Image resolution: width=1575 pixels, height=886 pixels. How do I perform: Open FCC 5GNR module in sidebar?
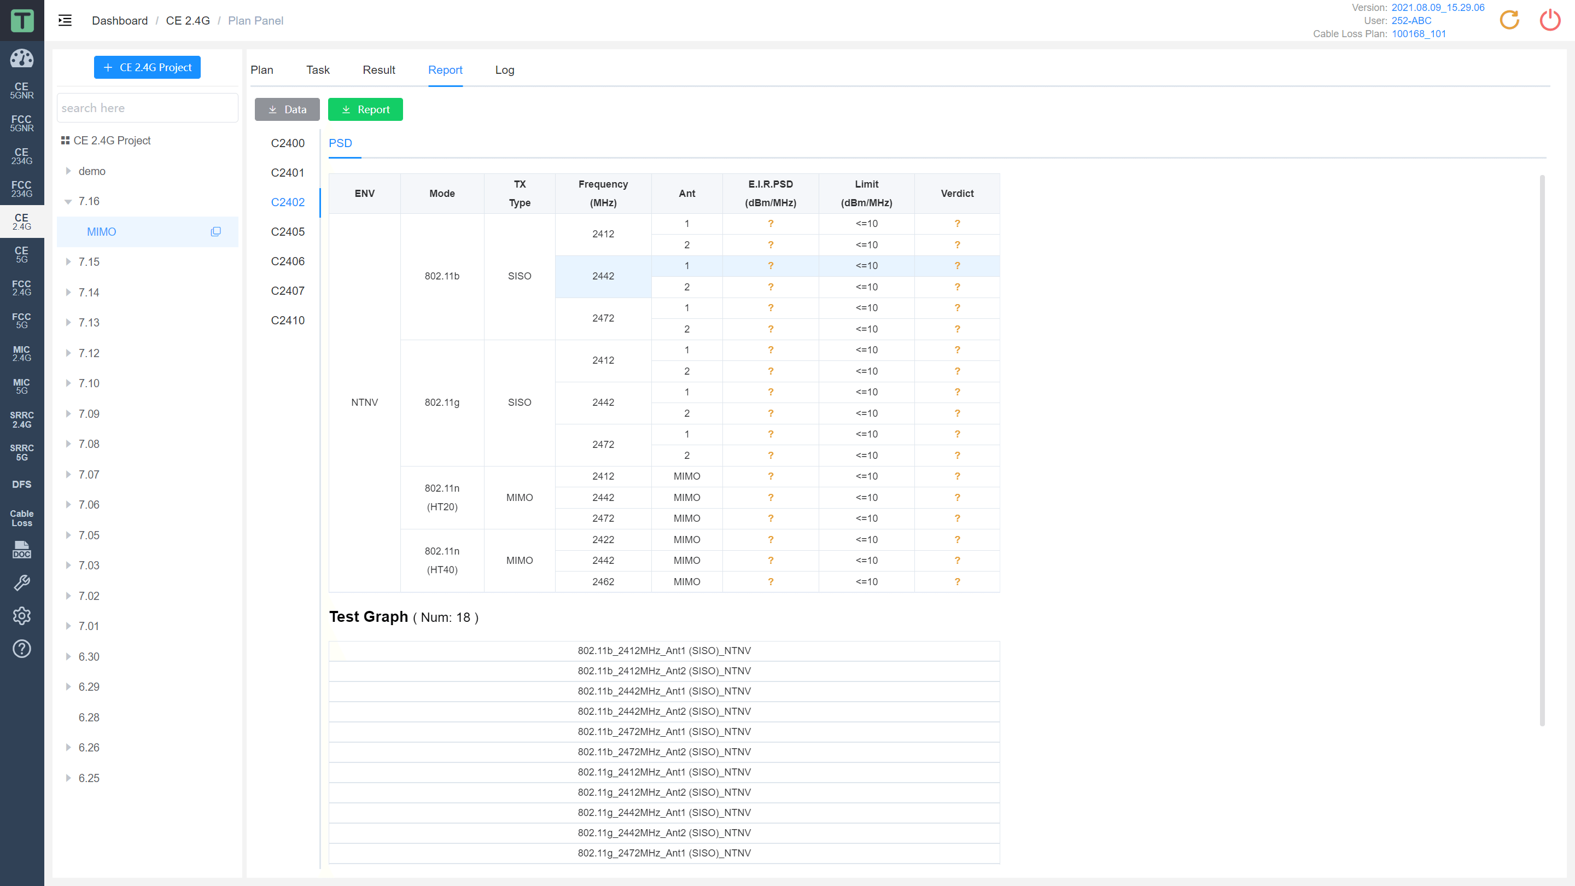click(22, 124)
